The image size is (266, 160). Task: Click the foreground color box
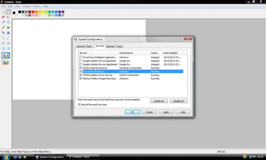coord(14,13)
